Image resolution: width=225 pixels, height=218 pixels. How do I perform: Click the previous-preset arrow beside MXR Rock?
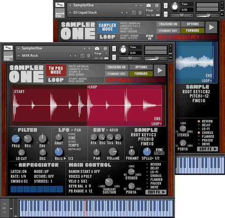(x=70, y=56)
